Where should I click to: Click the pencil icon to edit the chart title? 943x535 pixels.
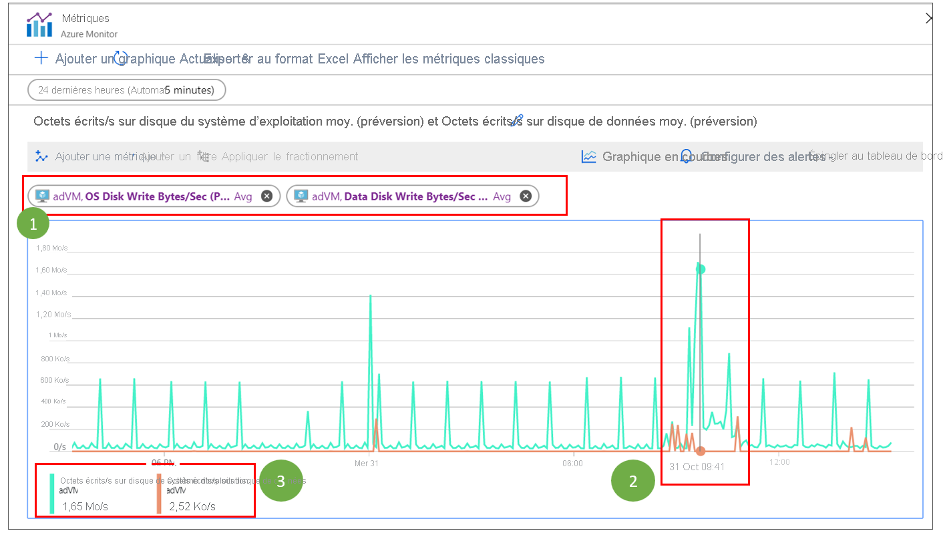point(516,121)
